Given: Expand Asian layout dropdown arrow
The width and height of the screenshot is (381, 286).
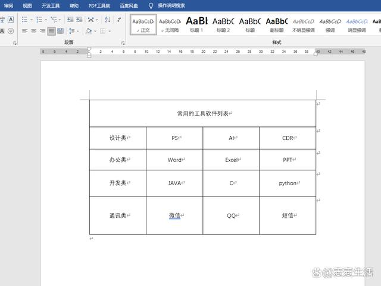Looking at the screenshot, I should tap(96, 20).
